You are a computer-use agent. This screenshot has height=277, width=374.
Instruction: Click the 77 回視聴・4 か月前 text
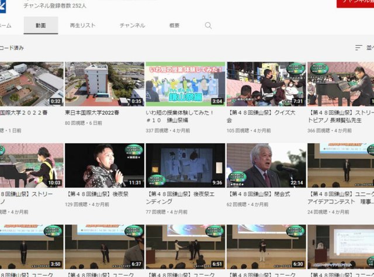point(167,212)
